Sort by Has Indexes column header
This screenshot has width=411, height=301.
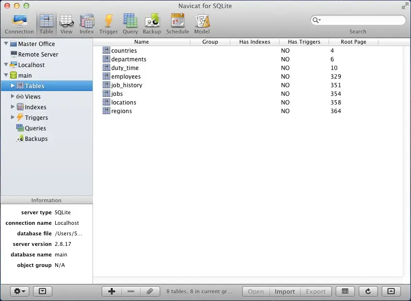coord(255,42)
